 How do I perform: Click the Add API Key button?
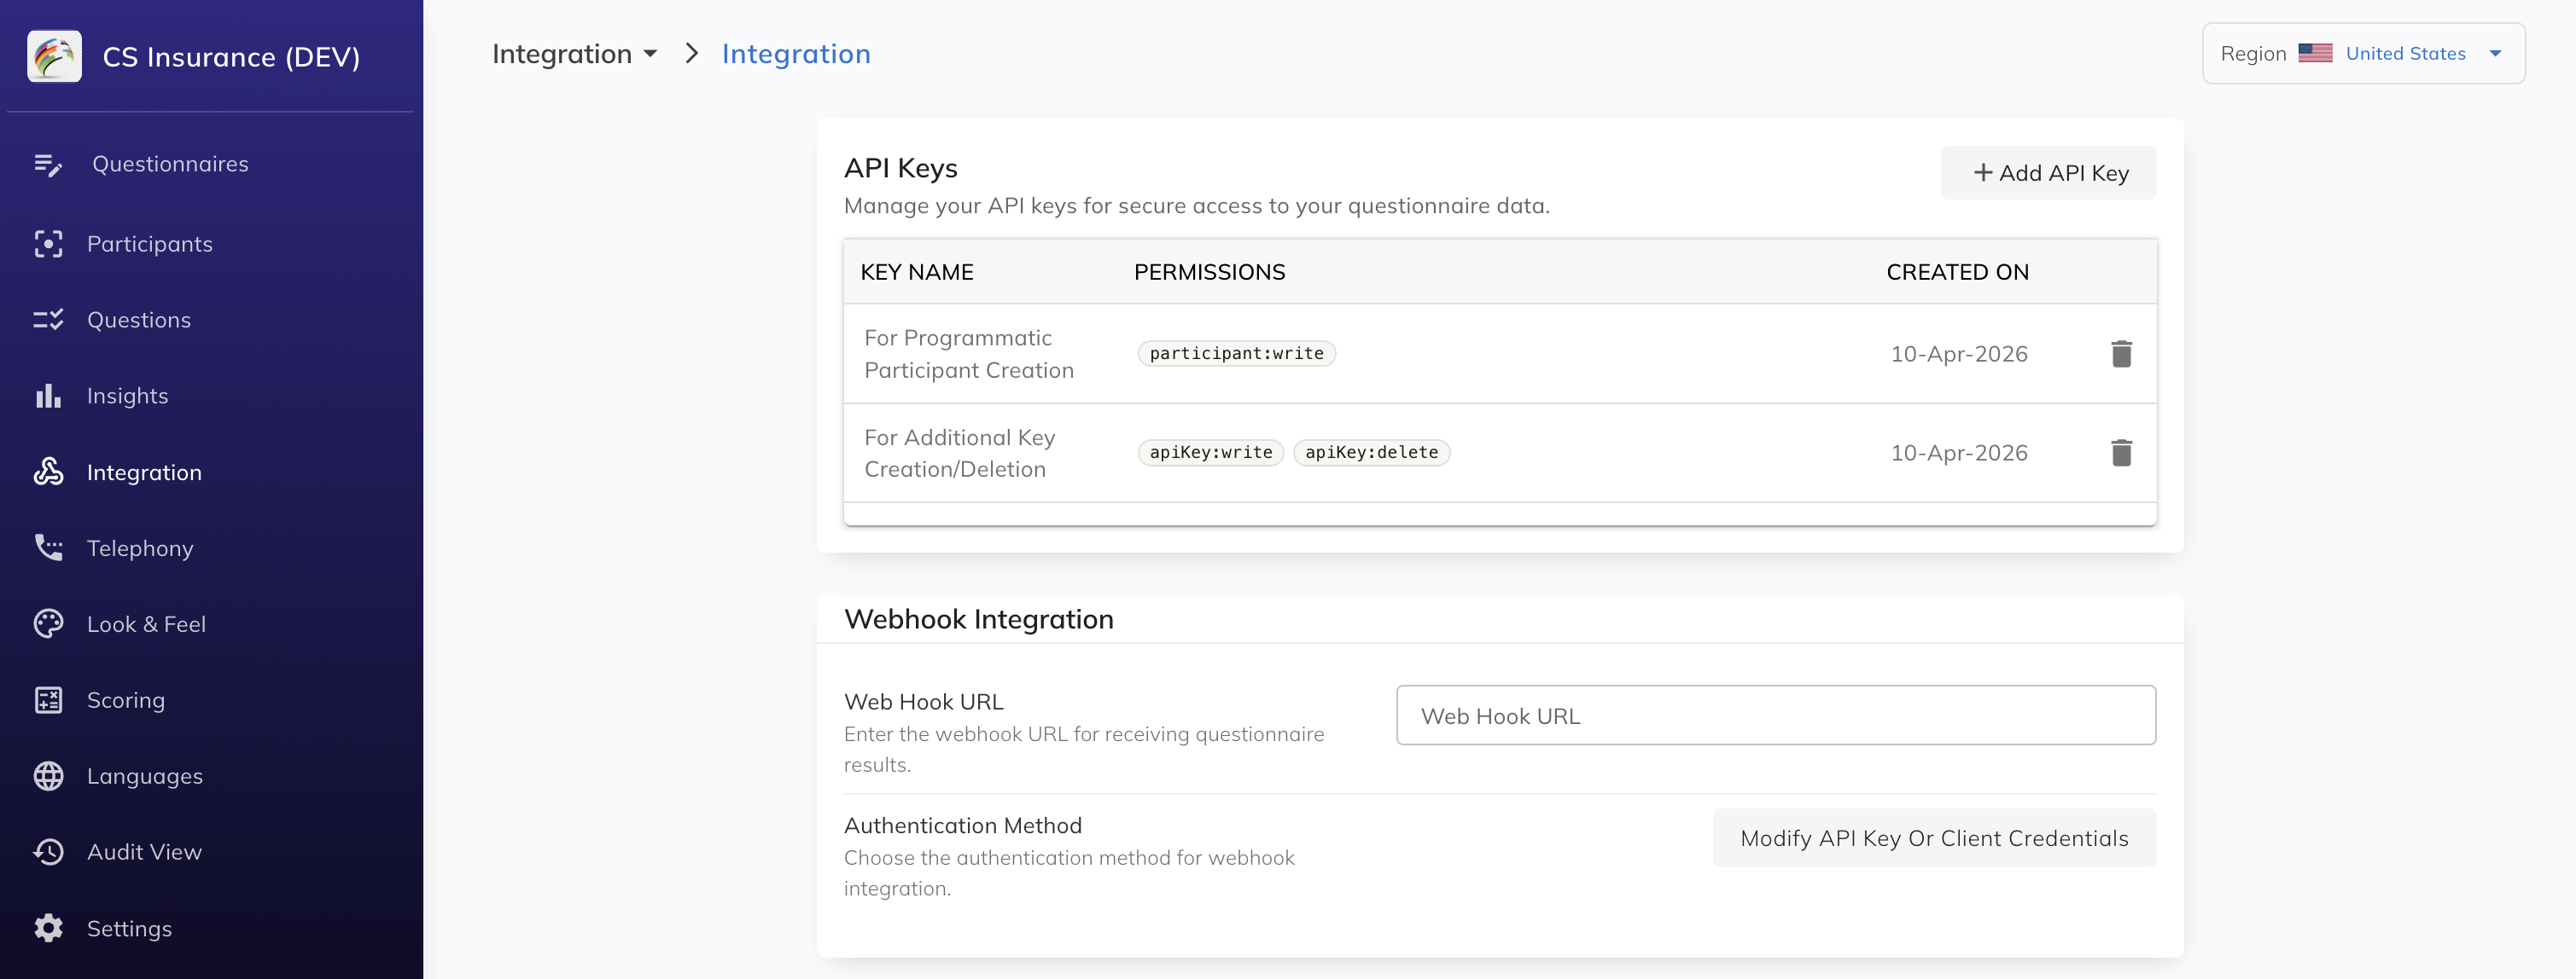point(2048,173)
